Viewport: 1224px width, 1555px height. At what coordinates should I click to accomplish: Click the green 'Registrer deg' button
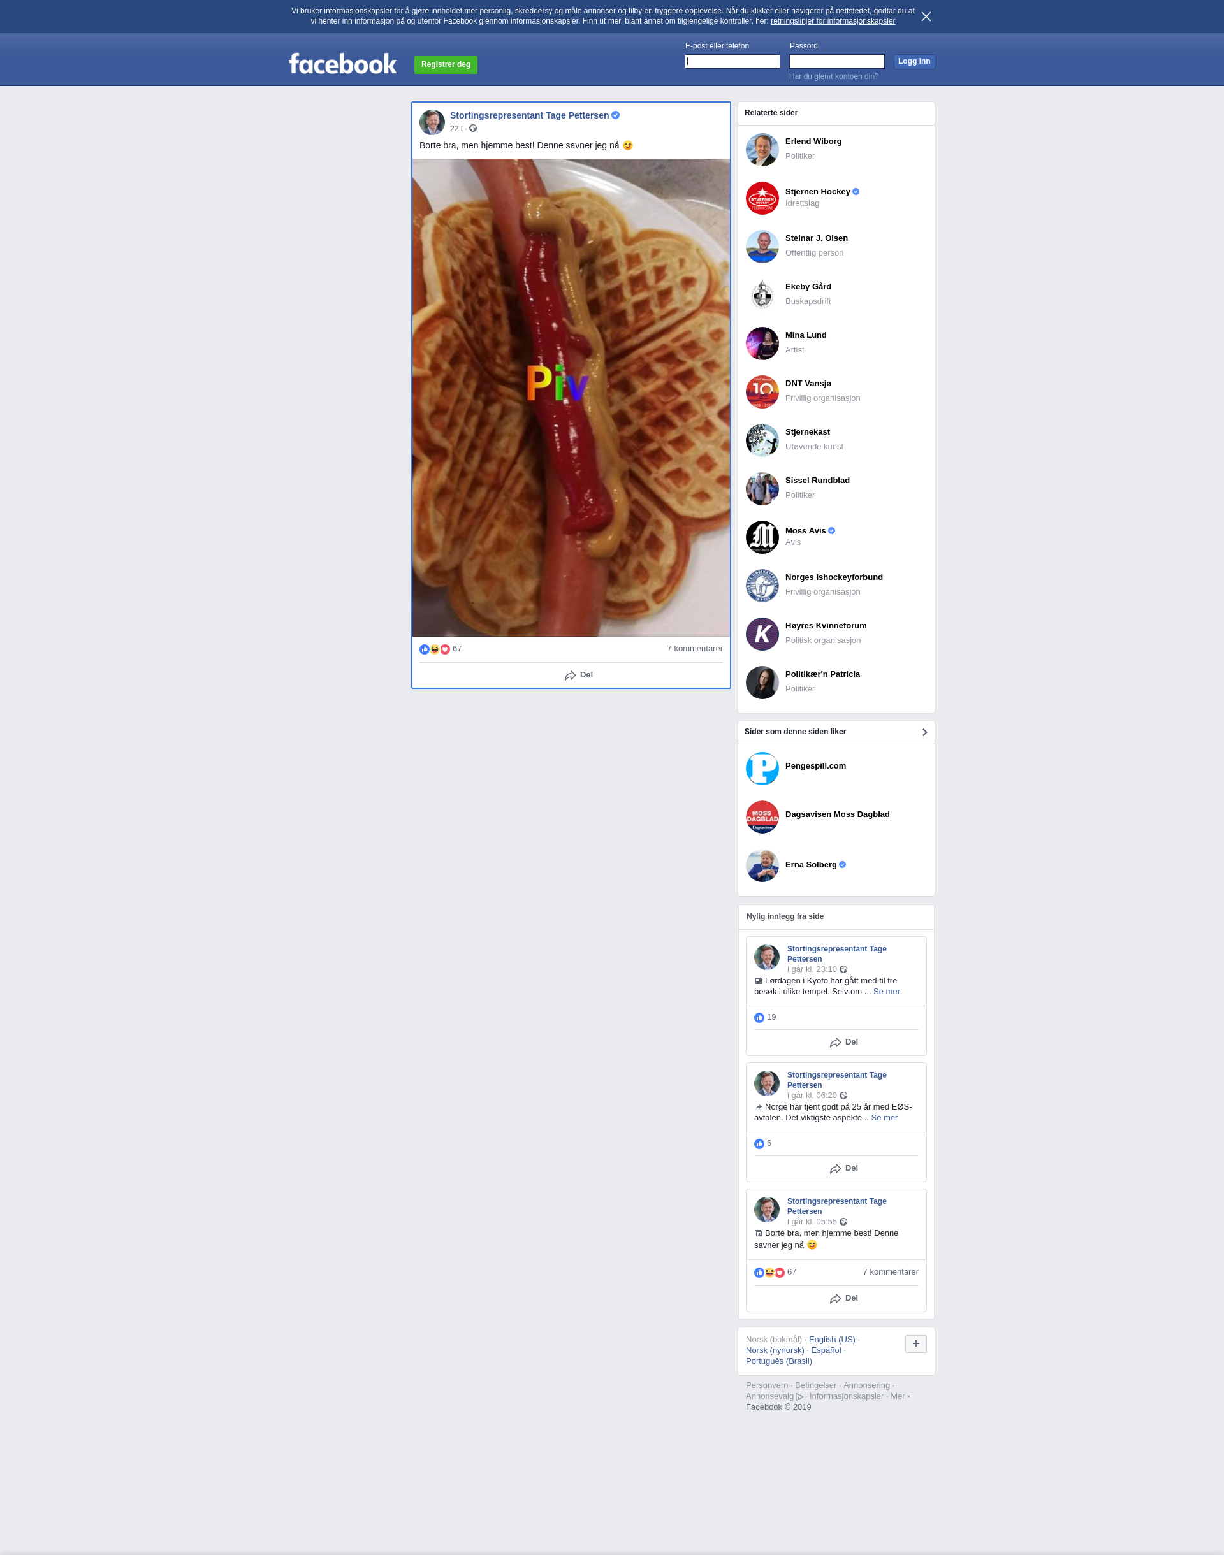tap(446, 64)
